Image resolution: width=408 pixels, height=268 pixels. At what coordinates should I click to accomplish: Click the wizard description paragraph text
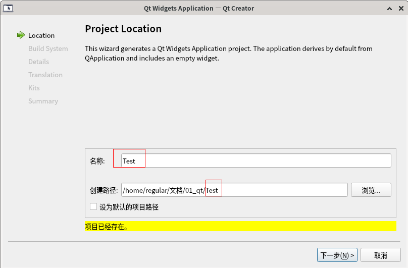[228, 53]
